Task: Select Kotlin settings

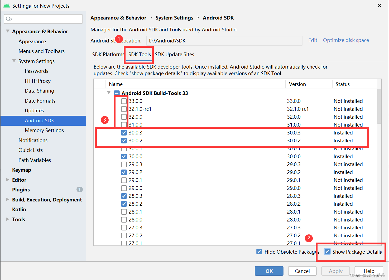Action: click(x=19, y=209)
